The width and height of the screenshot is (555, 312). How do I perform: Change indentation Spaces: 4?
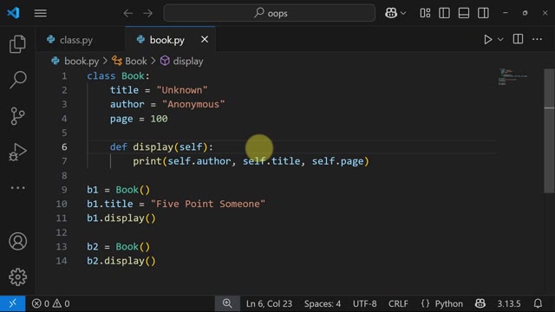pyautogui.click(x=323, y=303)
